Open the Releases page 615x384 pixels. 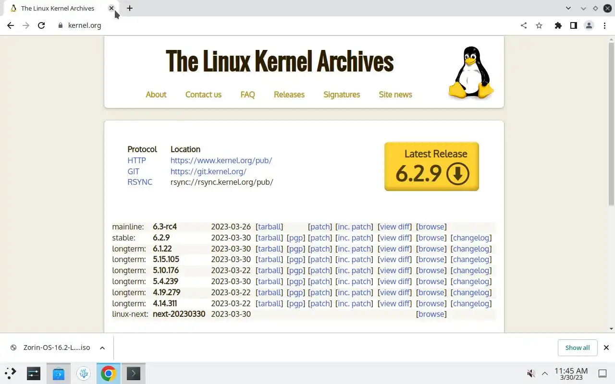click(x=289, y=95)
